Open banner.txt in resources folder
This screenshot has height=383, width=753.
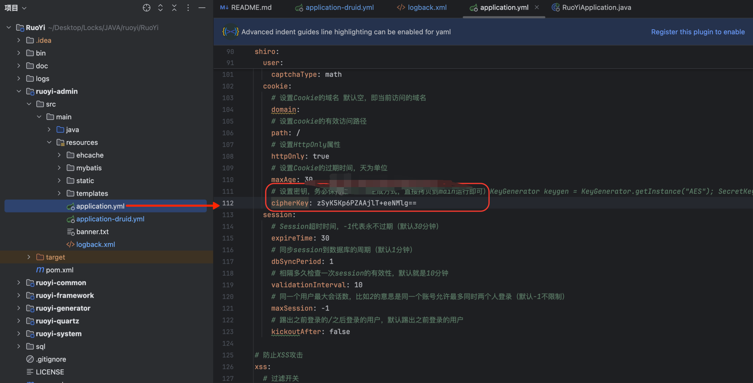point(92,232)
